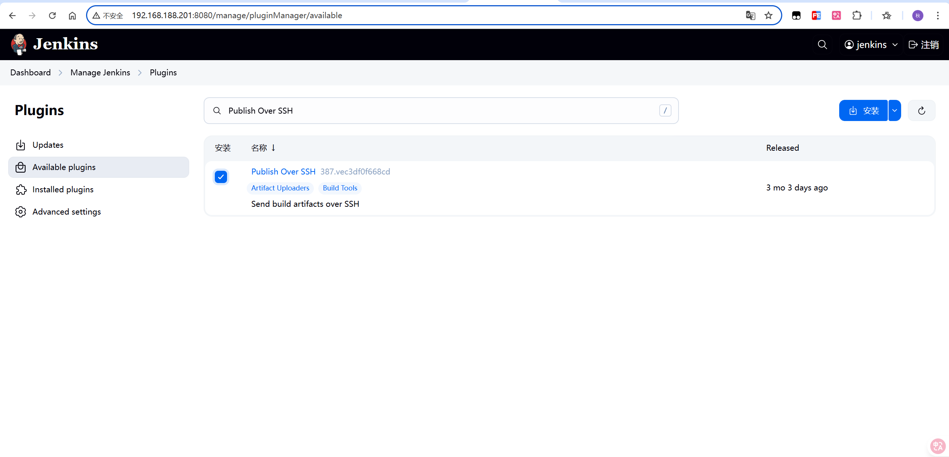Go to Installed plugins section

click(63, 189)
